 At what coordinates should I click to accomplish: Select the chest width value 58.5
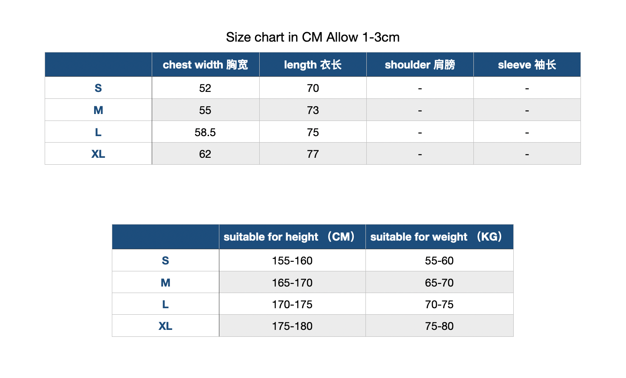tap(205, 132)
